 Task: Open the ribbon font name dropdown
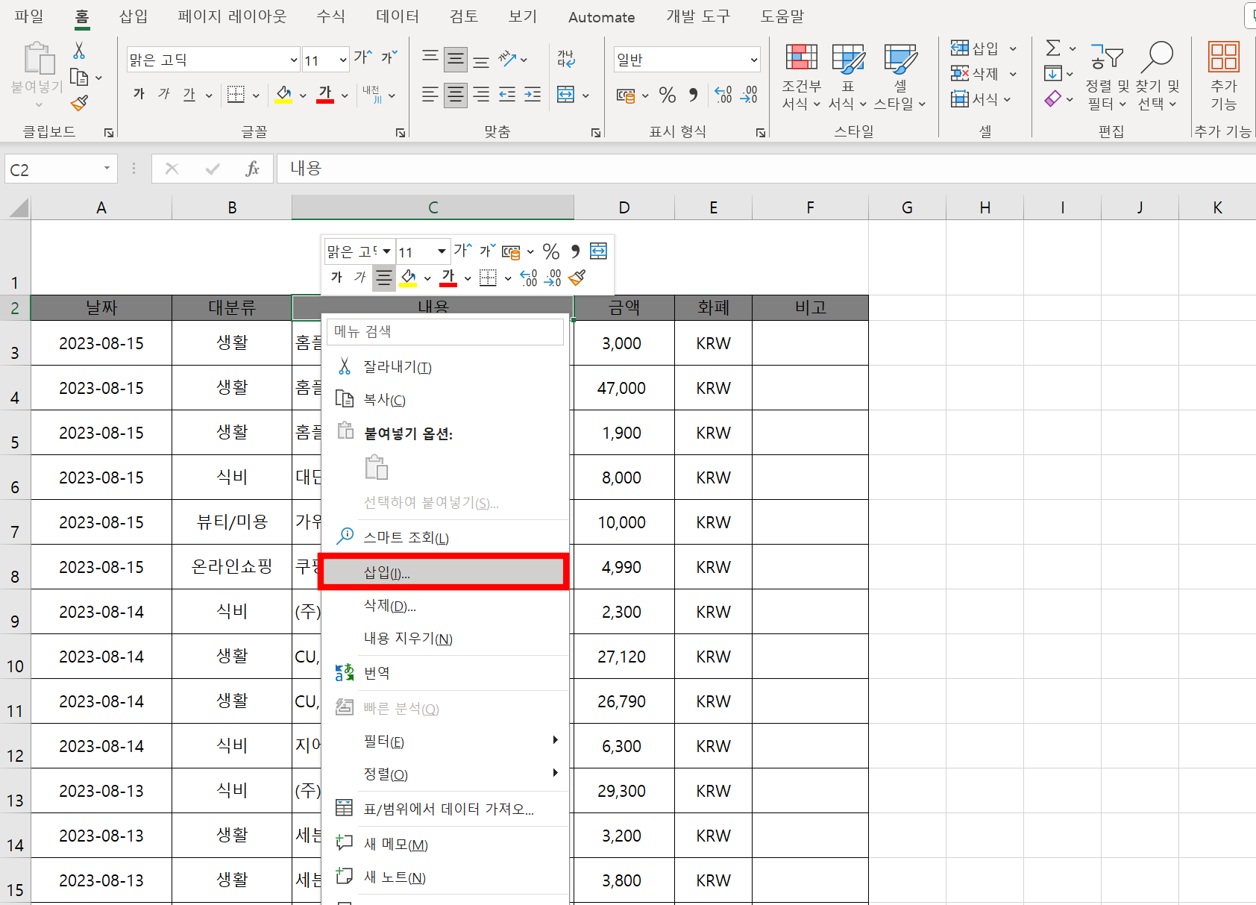[x=294, y=60]
